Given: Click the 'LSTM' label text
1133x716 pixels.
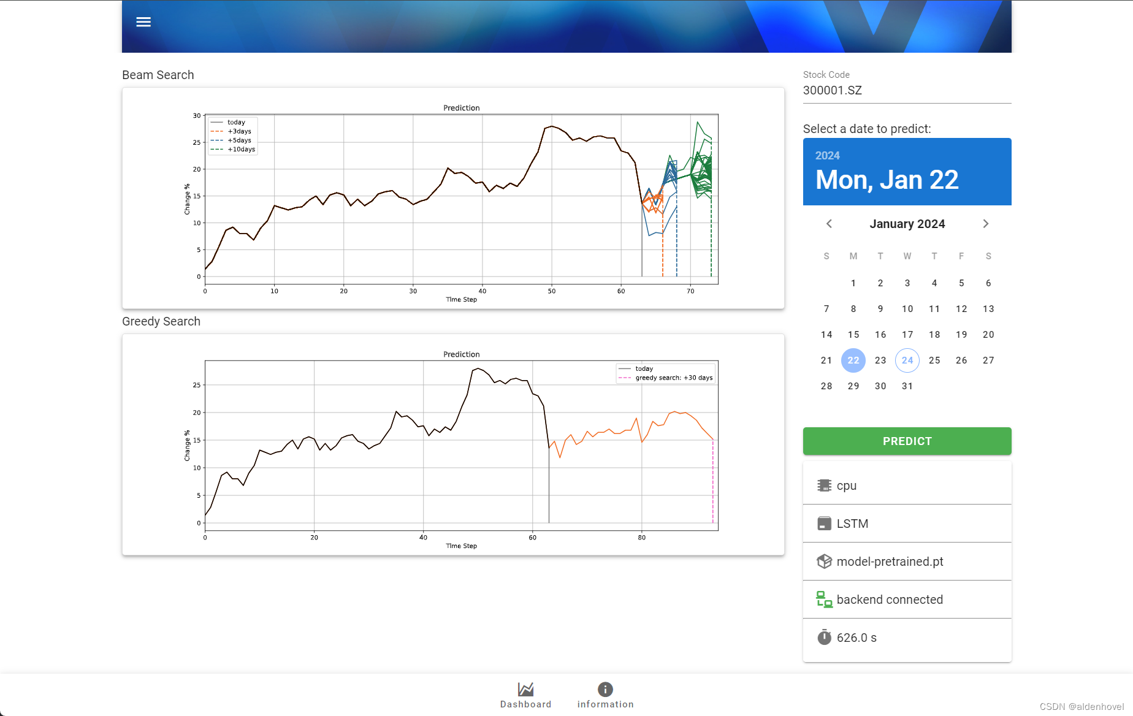Looking at the screenshot, I should click(x=852, y=524).
